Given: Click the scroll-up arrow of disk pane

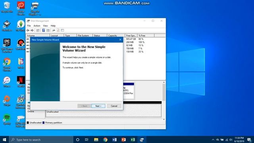Looking at the screenshot, I should (x=164, y=82).
